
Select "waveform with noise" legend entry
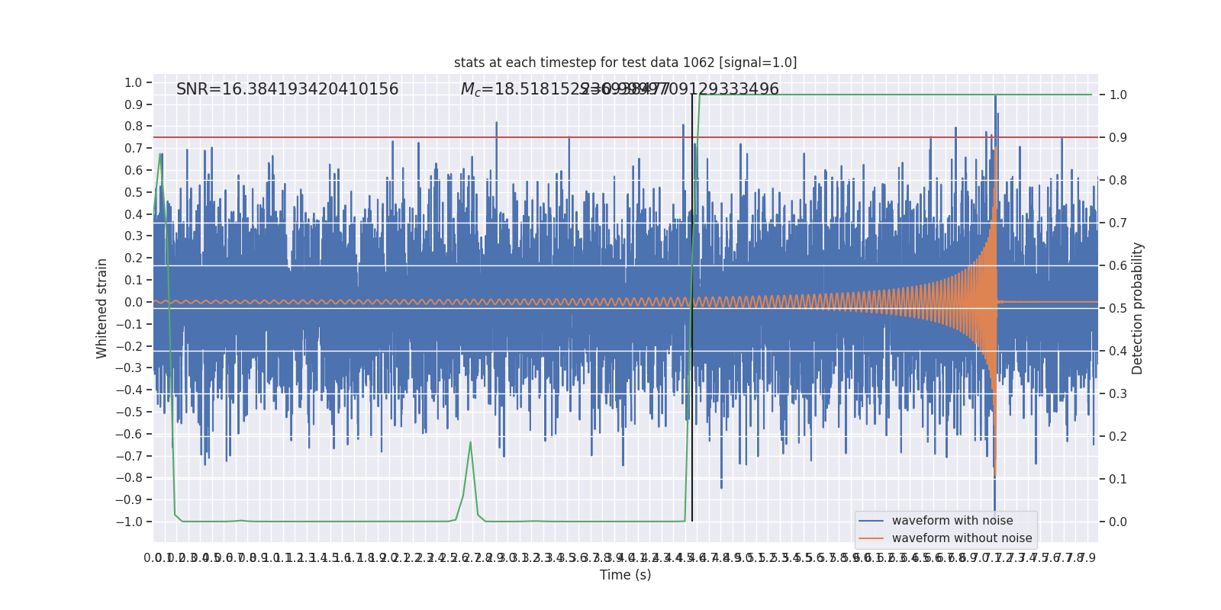[x=952, y=521]
